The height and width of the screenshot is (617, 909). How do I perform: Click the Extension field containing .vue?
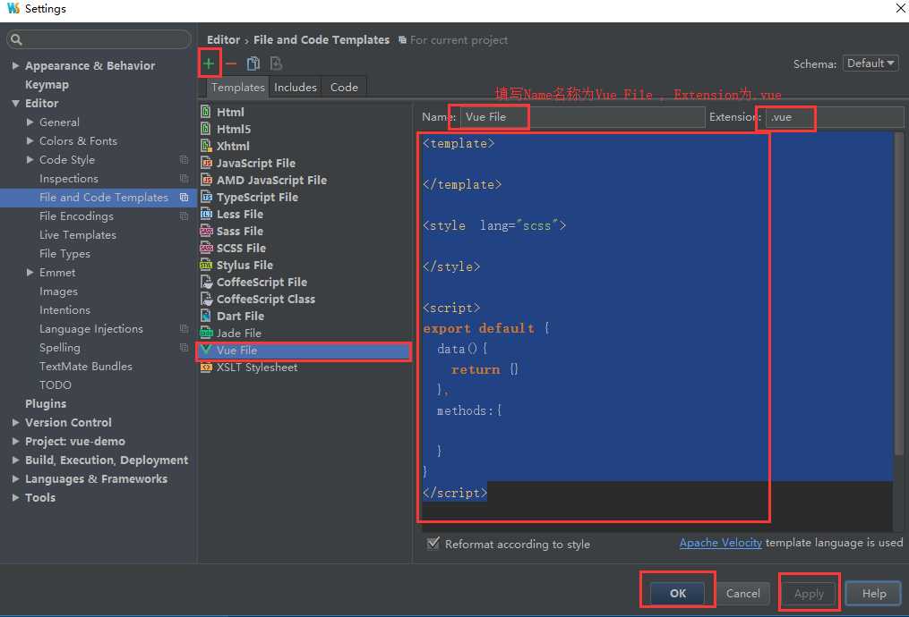point(834,117)
